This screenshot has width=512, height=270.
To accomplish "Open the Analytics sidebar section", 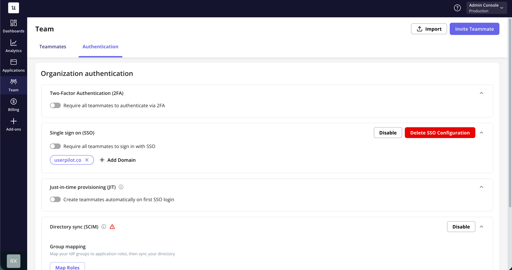I will [14, 46].
